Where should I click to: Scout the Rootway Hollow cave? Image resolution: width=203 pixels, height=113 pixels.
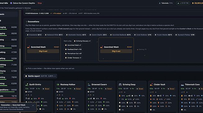pyautogui.click(x=77, y=89)
